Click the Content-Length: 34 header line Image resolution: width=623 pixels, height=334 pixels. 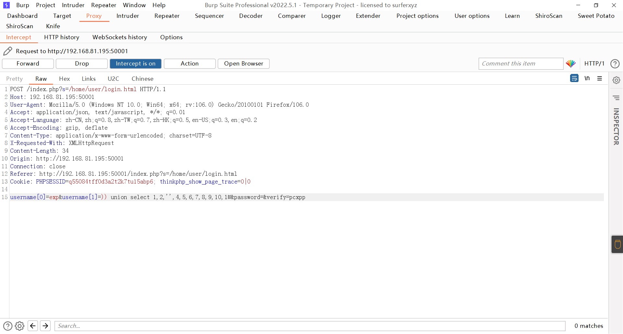tap(39, 151)
